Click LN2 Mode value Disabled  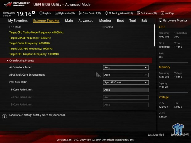(108, 27)
